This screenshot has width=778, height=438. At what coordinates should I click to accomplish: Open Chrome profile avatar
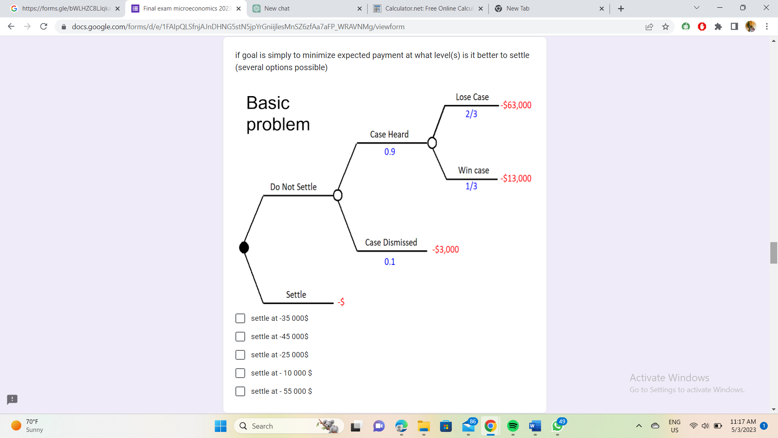click(x=750, y=27)
